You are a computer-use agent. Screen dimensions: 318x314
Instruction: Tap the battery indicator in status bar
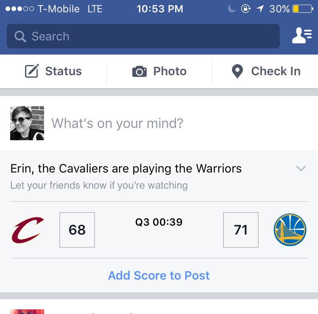303,9
